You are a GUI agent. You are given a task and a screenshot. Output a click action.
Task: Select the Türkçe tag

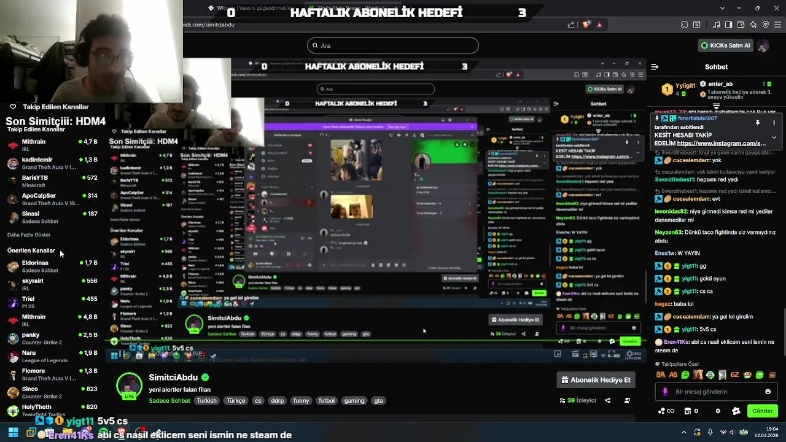(236, 401)
